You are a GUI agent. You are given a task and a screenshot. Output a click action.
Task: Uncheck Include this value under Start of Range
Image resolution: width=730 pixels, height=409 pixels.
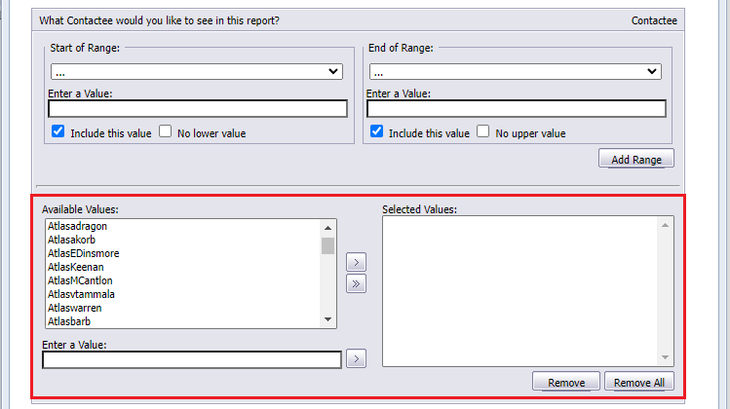coord(58,131)
